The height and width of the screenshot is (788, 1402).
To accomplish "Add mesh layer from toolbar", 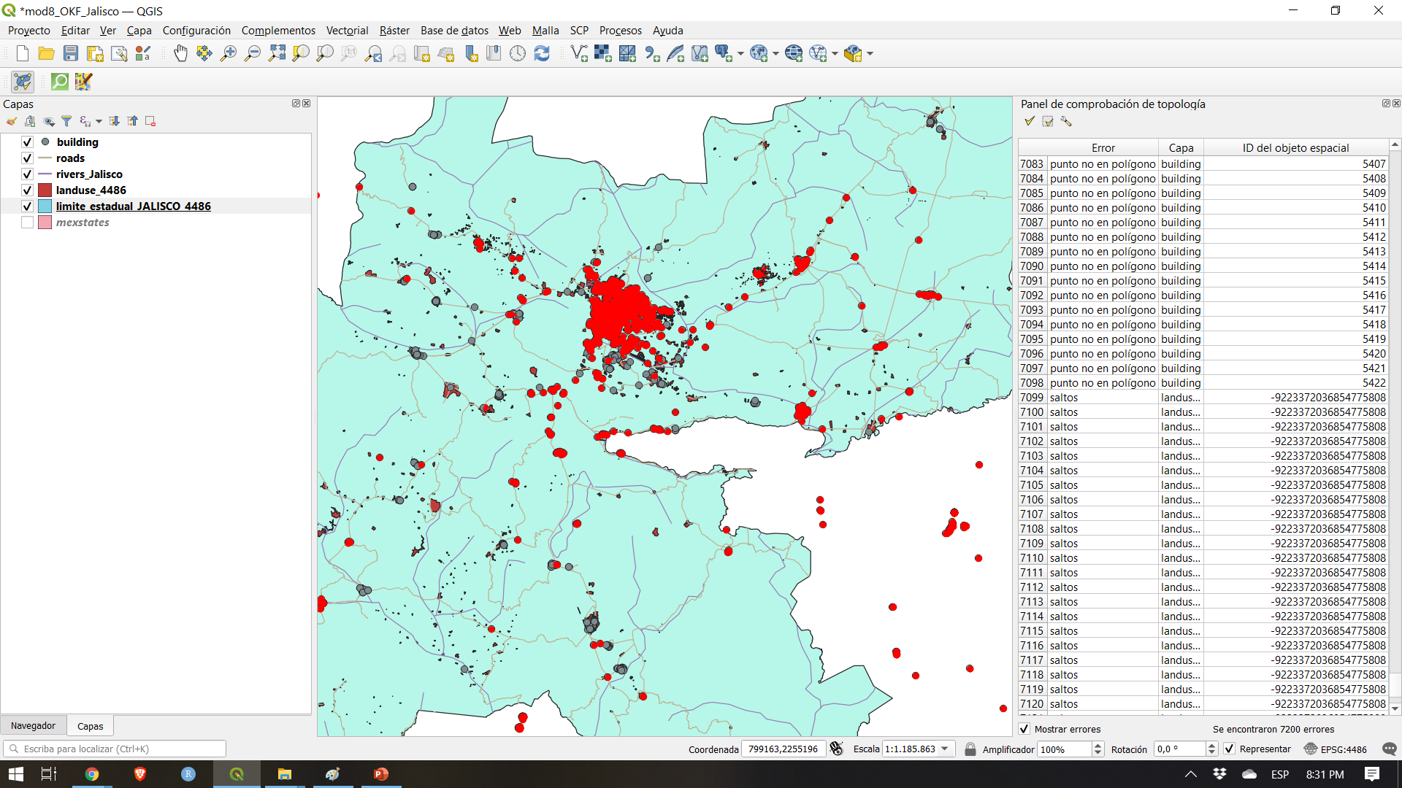I will [x=627, y=53].
